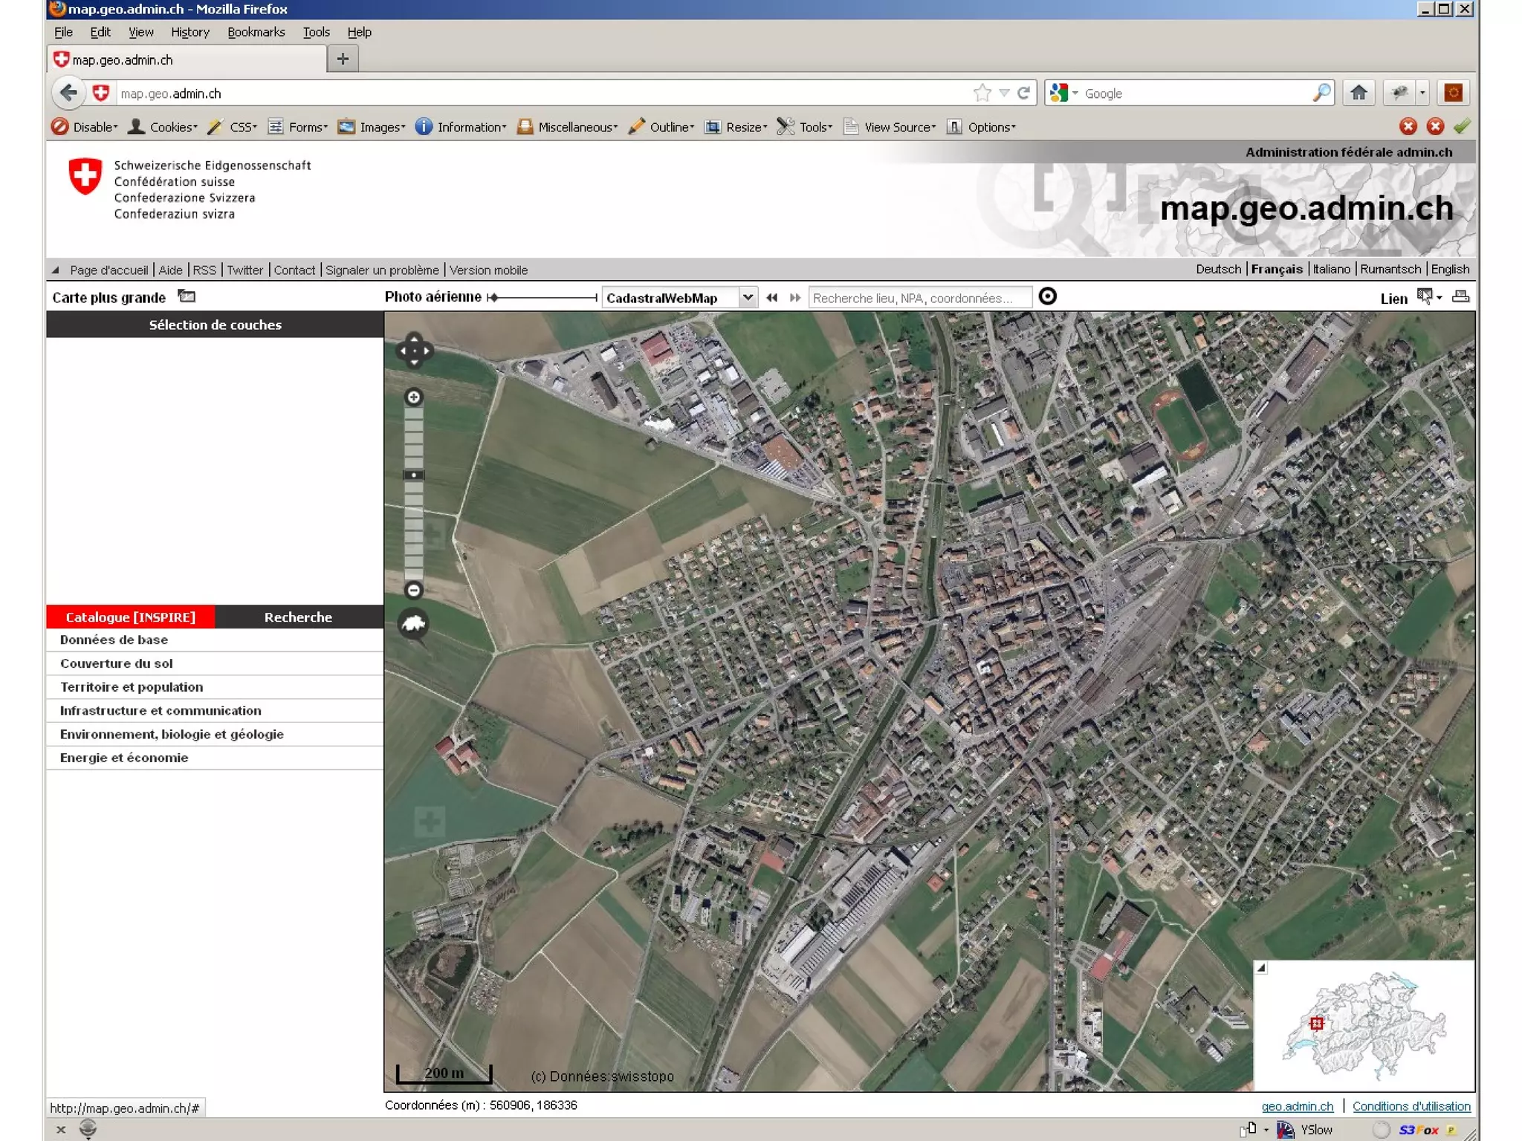Click the enlarge map icon beside Carte plus grande
The height and width of the screenshot is (1141, 1522).
tap(187, 297)
